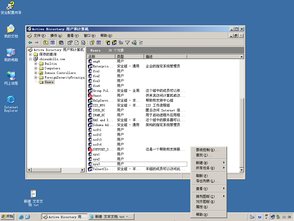This screenshot has width=294, height=221.
Task: Choose 刷新 in the context menu
Action: [x=209, y=176]
